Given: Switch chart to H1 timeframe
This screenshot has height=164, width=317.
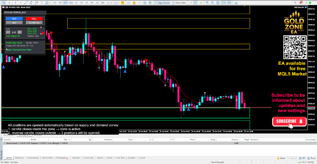Looking at the screenshot, I should click(76, 3).
